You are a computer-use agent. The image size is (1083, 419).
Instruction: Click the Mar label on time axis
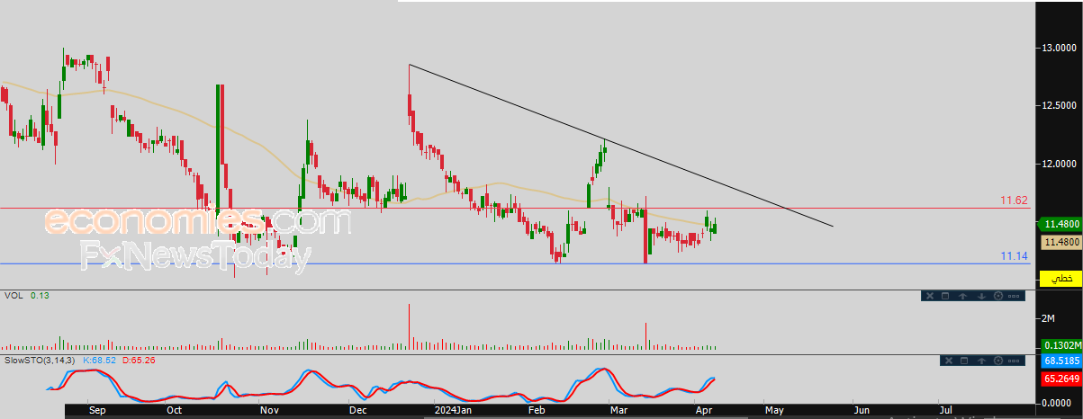click(x=618, y=409)
